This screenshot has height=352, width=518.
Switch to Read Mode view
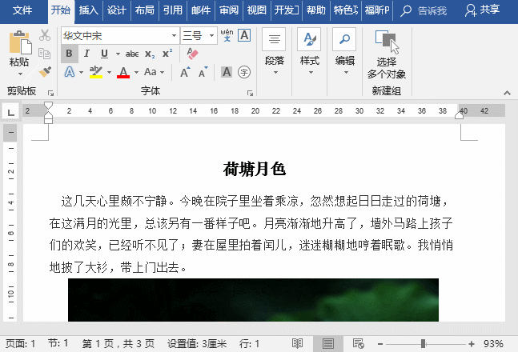[297, 344]
